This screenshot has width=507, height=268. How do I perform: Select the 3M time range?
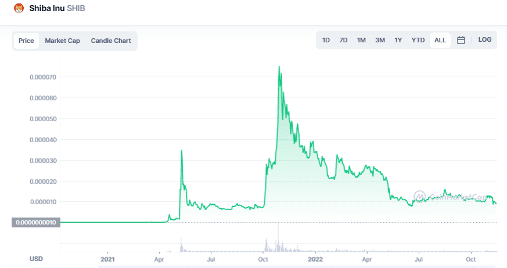(x=380, y=40)
